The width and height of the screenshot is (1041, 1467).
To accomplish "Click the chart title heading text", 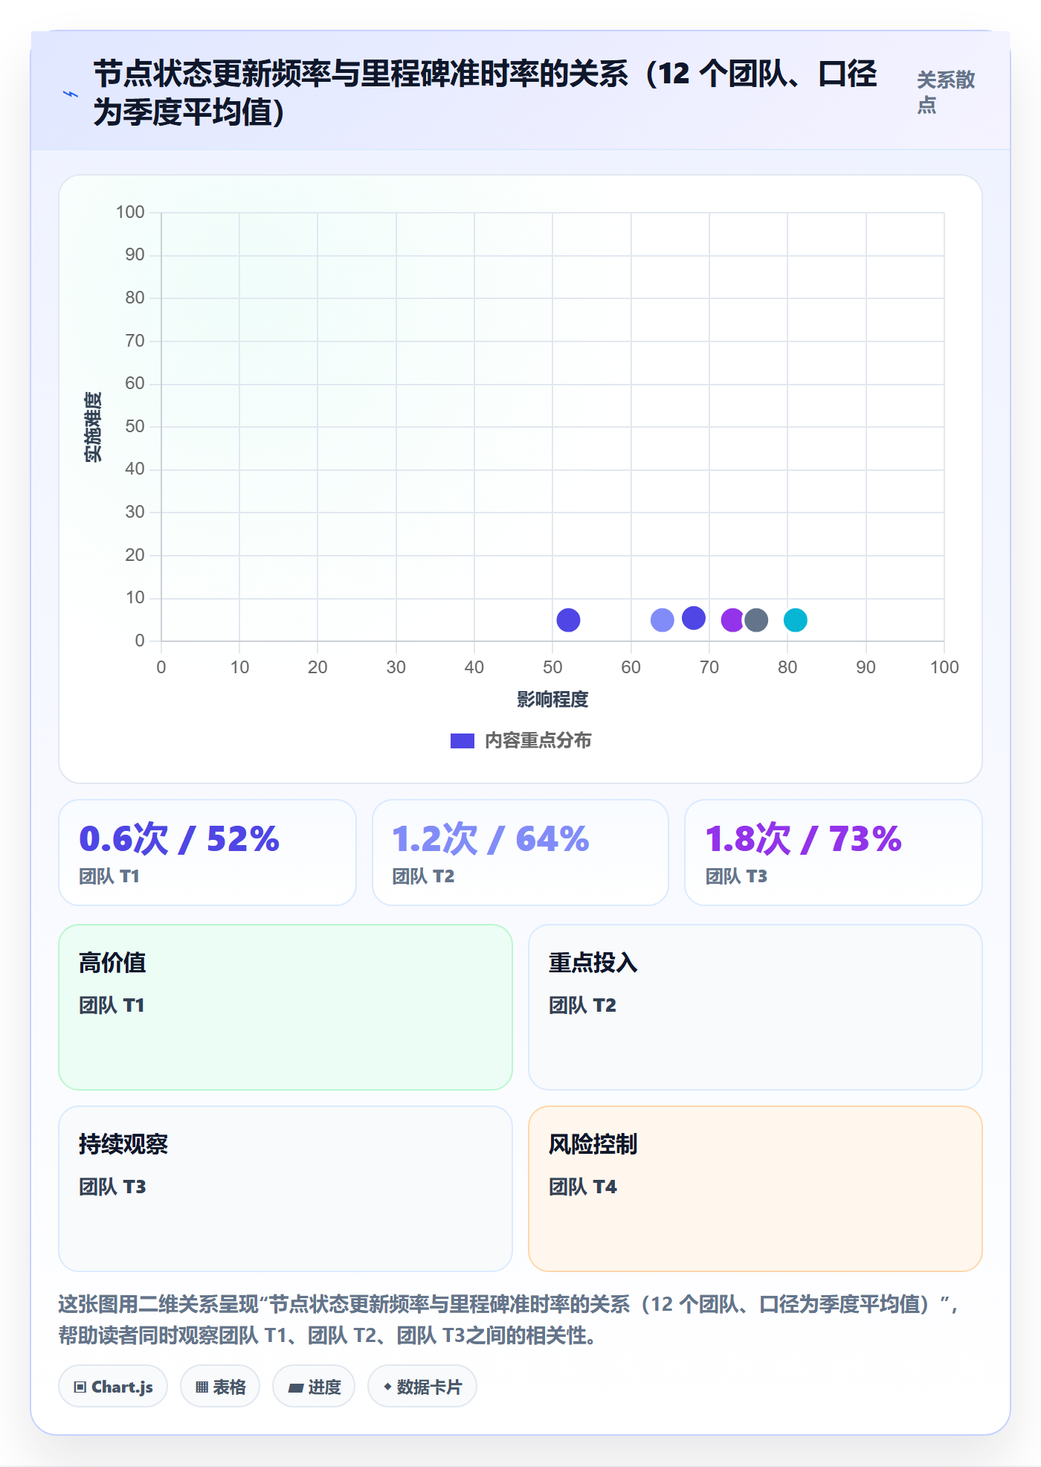I will [x=485, y=93].
